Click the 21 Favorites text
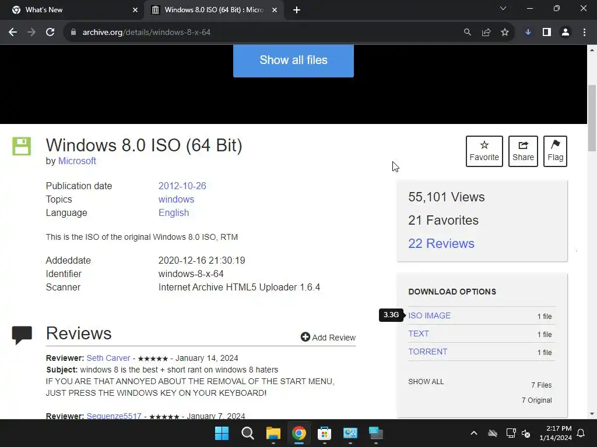Viewport: 597px width, 447px height. tap(443, 220)
